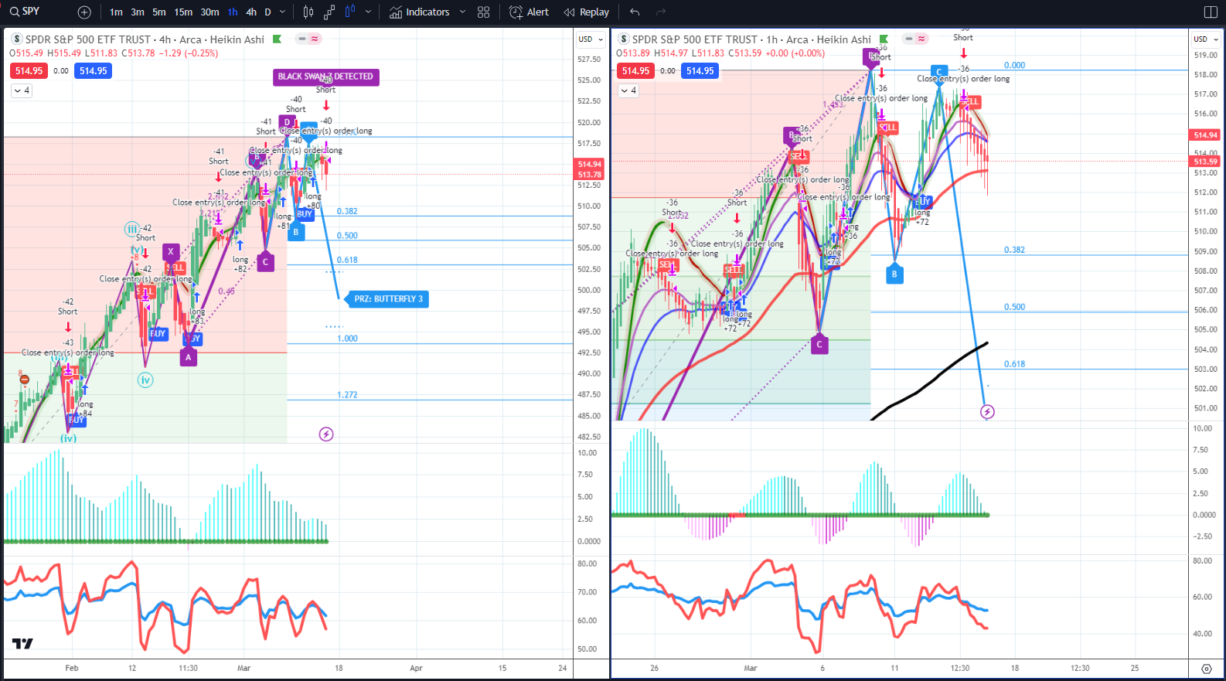Select the purple A pattern marker, left chart
Image resolution: width=1226 pixels, height=681 pixels.
188,357
